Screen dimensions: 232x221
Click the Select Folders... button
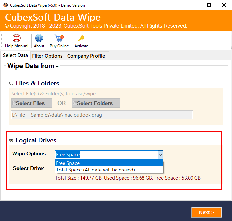96,103
